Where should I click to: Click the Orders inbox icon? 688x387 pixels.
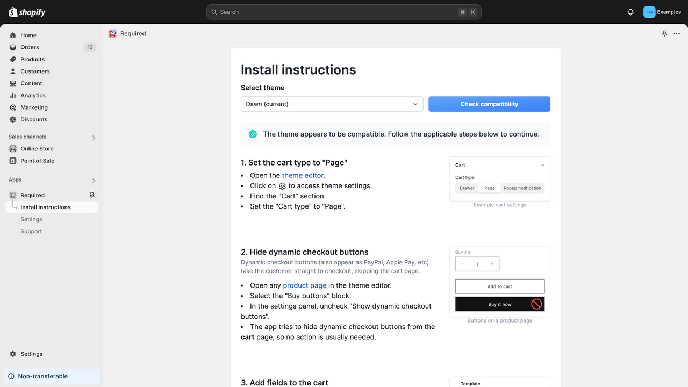coord(13,47)
